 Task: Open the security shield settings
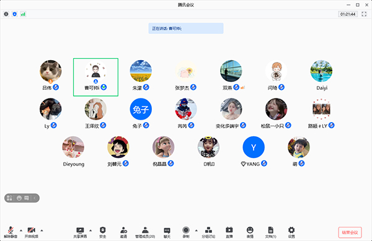(102, 232)
